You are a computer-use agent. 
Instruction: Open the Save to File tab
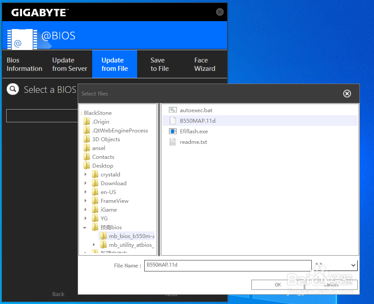tap(160, 64)
